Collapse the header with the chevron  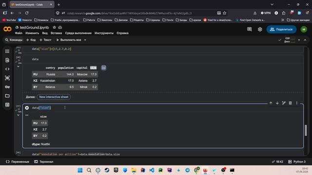pos(305,40)
